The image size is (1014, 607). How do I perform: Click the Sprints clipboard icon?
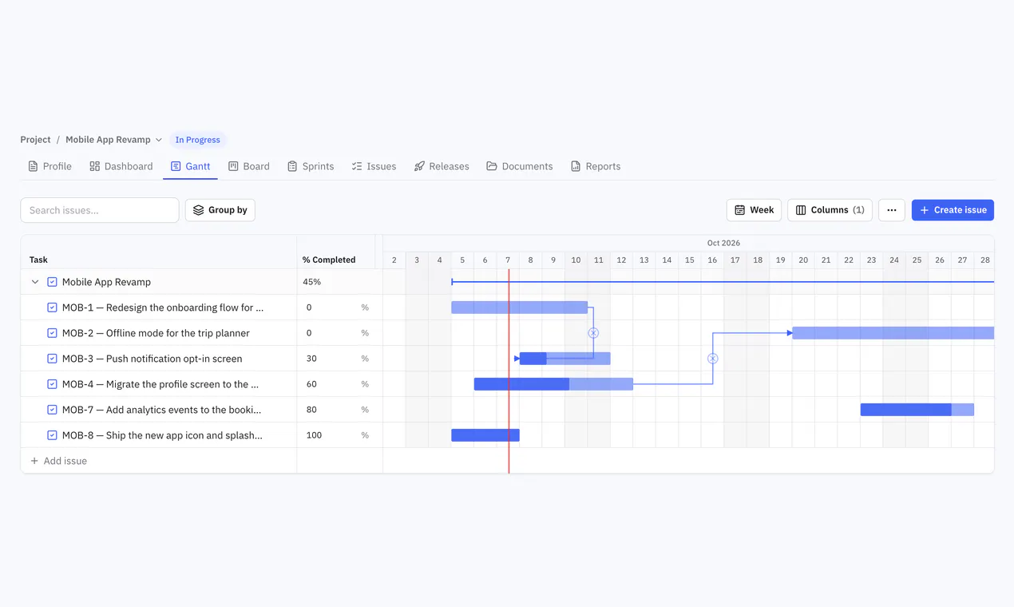(x=292, y=166)
